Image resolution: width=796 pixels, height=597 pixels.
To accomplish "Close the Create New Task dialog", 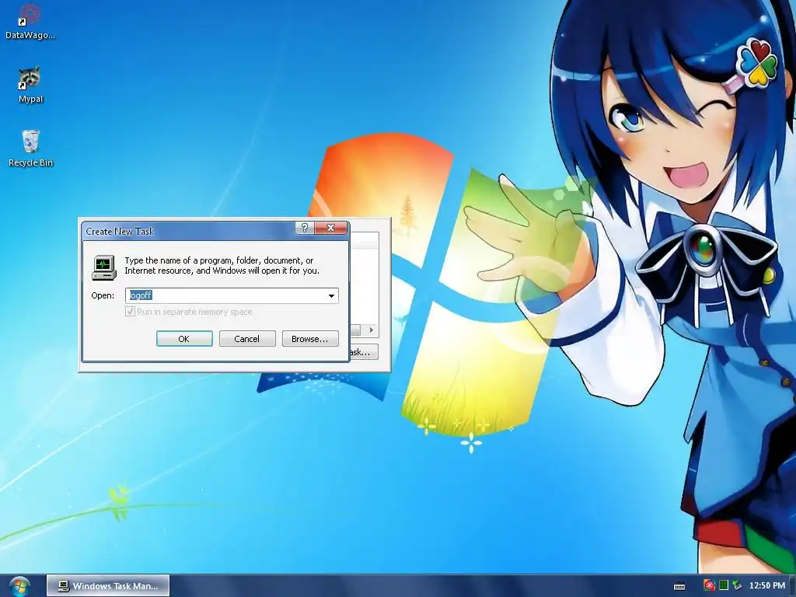I will [330, 228].
